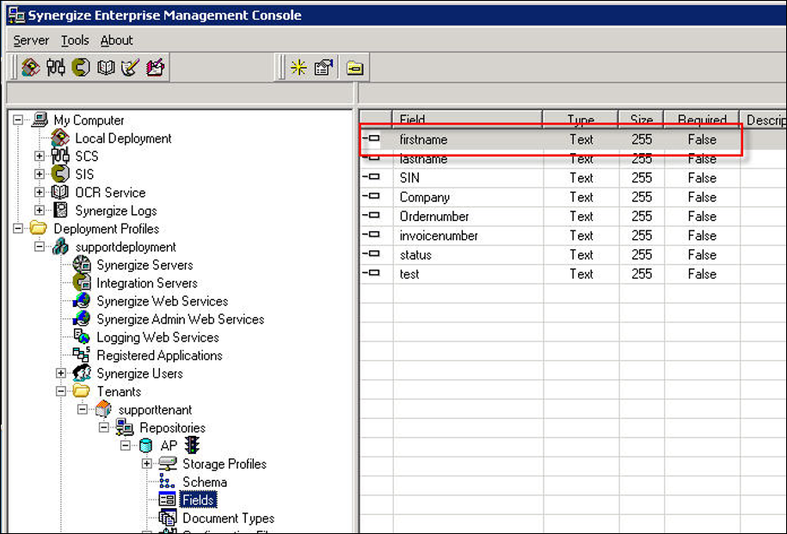
Task: Expand the SCS tree node
Action: [x=40, y=157]
